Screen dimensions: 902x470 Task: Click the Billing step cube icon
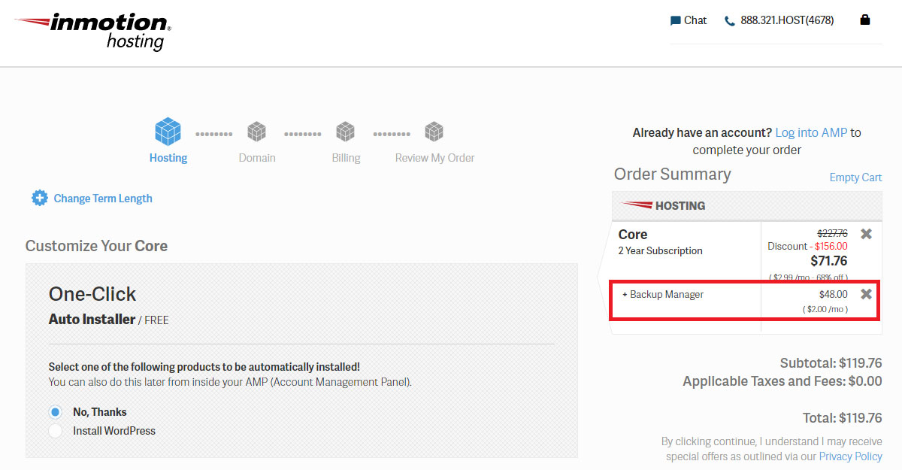coord(345,132)
